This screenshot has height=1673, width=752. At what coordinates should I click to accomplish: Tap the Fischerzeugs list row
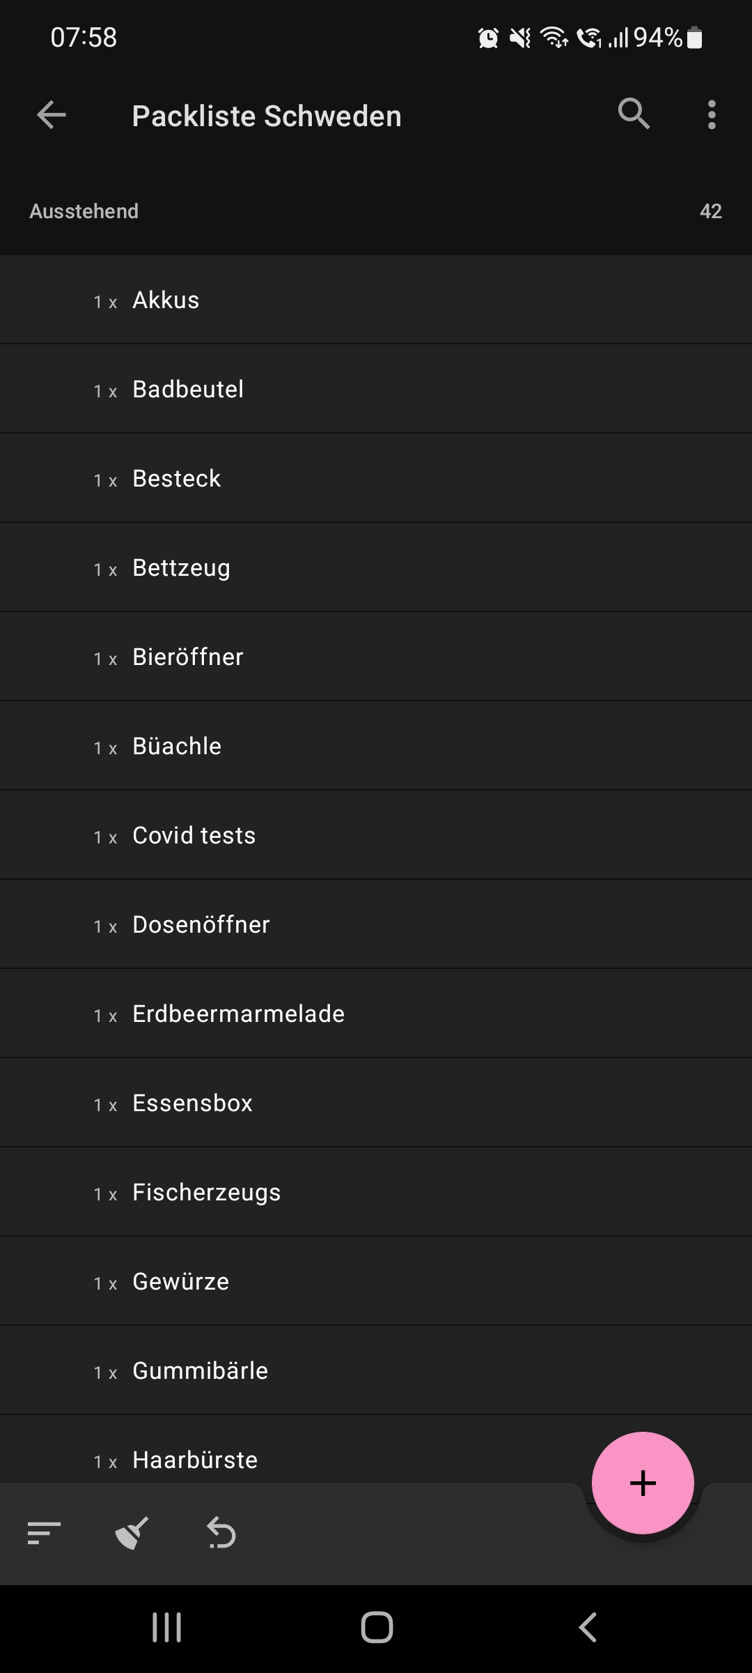[x=376, y=1192]
